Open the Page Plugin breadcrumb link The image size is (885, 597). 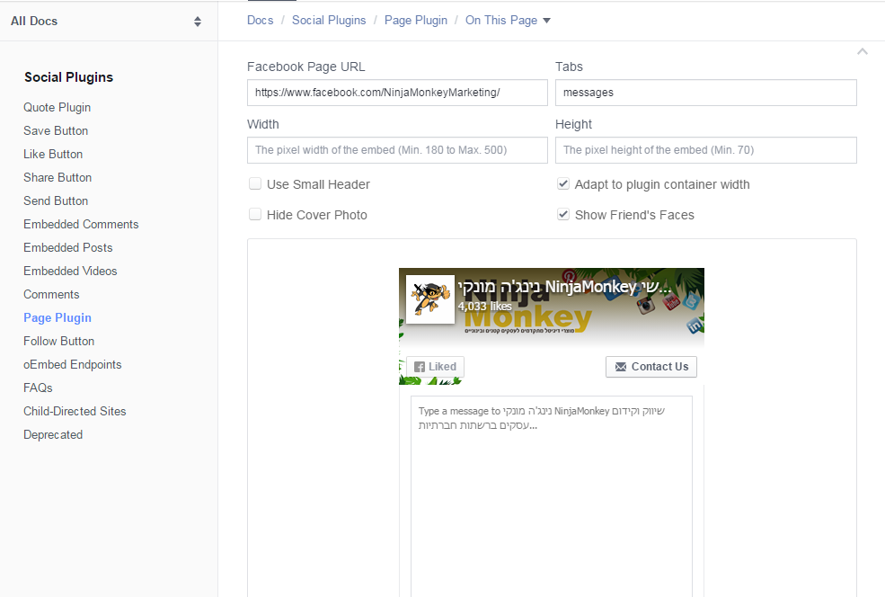tap(415, 20)
